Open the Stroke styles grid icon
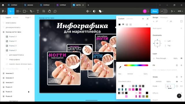This screenshot has width=185, height=104. [x=177, y=77]
